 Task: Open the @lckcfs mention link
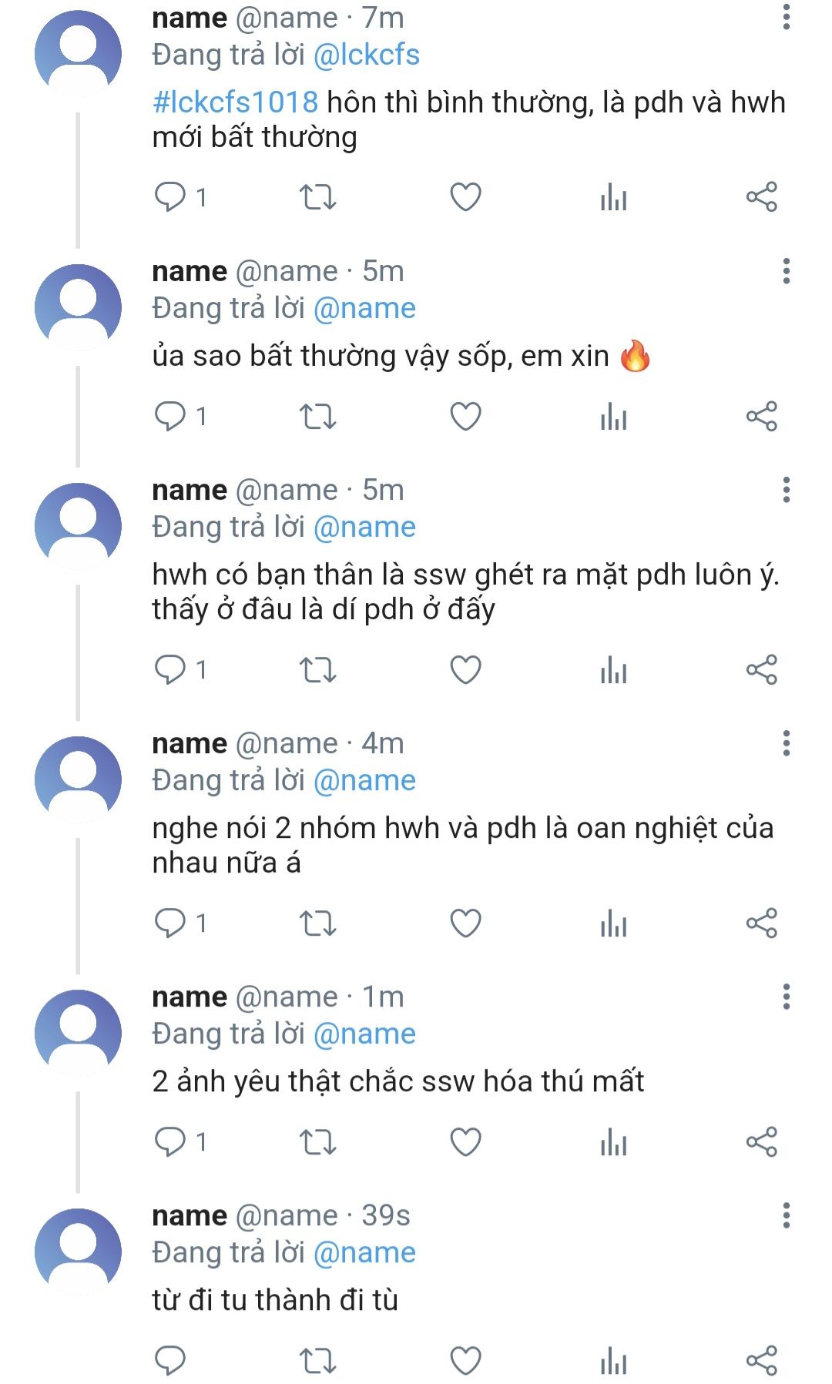point(367,55)
